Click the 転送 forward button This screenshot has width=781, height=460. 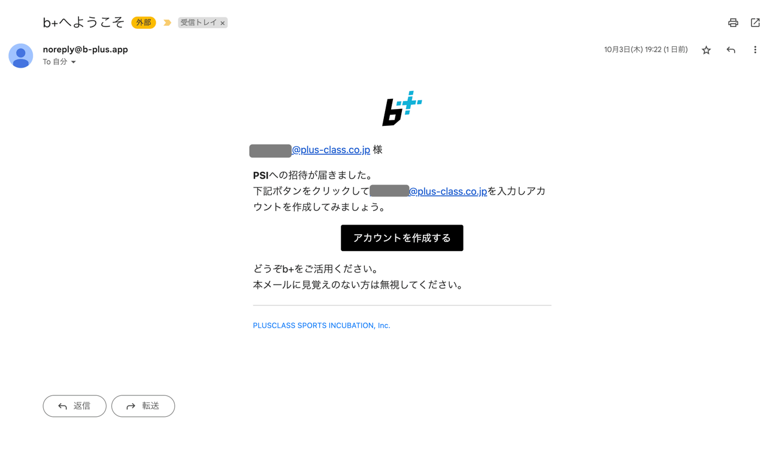[143, 406]
